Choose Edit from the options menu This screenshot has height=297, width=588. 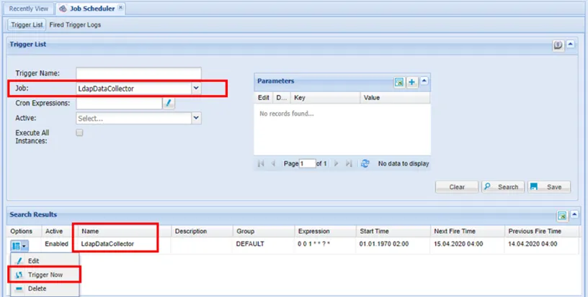tap(45, 261)
